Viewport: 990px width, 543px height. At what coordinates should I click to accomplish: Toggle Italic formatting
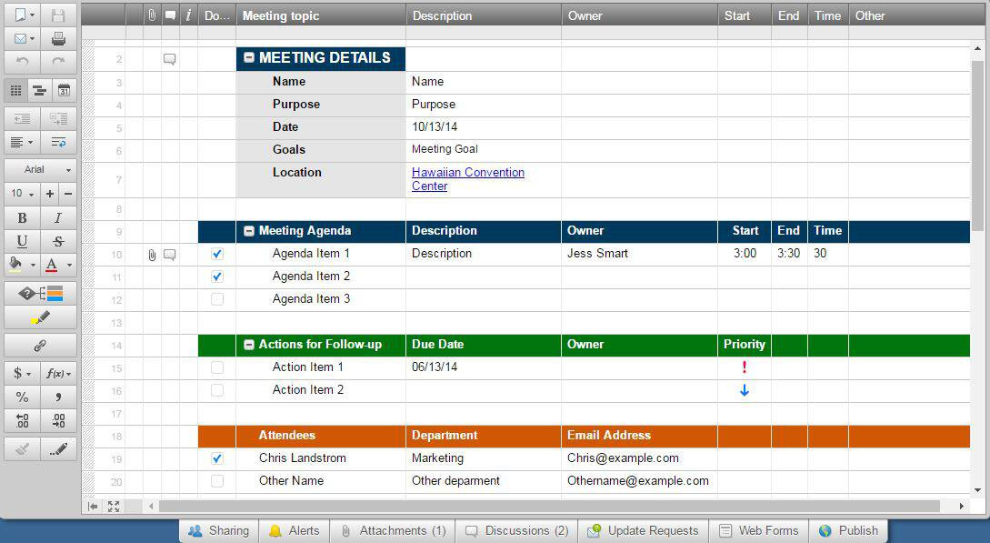[x=58, y=217]
